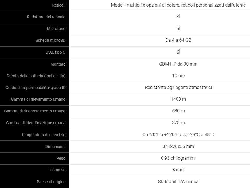The image size is (250, 188).
Task: Click the 'Stati Uniti d'America' origin value
Action: pyautogui.click(x=178, y=182)
